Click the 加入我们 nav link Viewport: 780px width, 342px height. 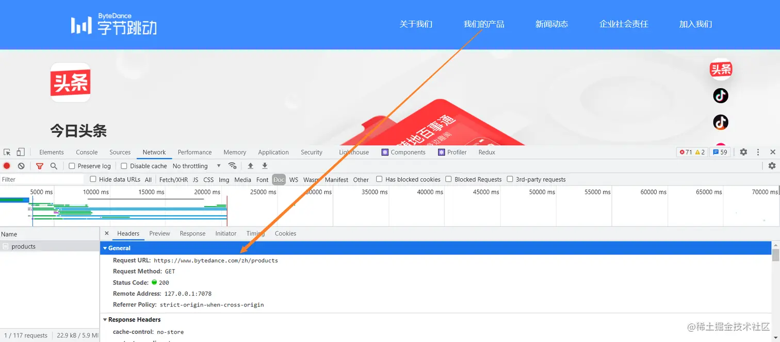(695, 24)
